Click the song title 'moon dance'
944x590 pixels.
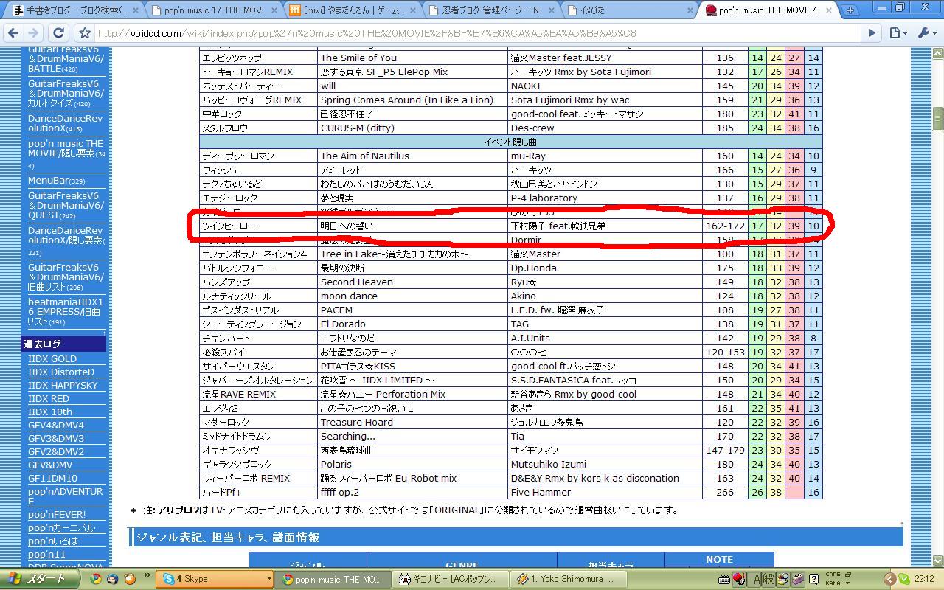click(349, 296)
